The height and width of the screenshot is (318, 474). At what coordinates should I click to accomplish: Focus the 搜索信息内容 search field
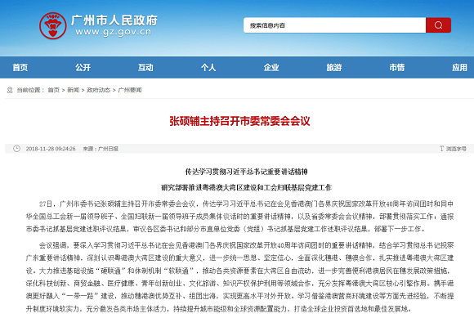tap(334, 25)
